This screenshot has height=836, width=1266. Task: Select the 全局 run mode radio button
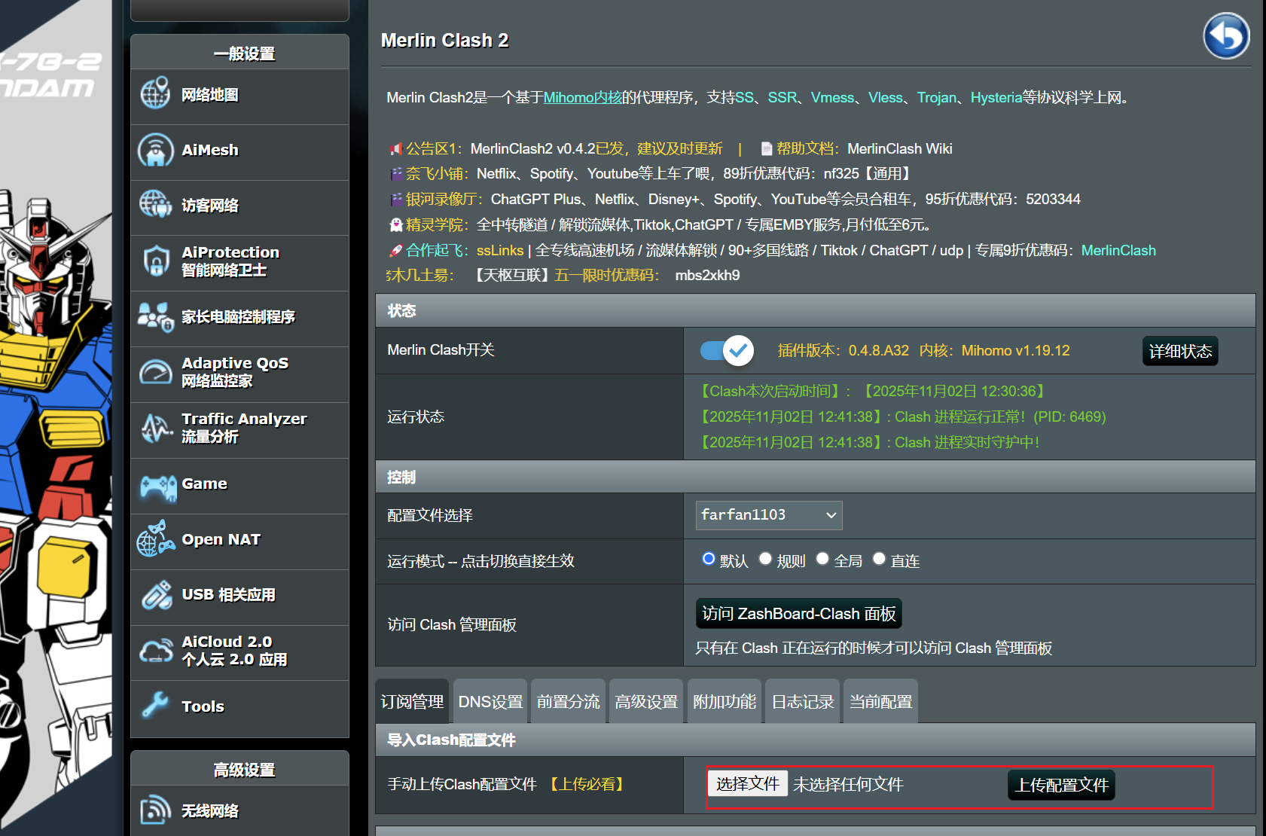(822, 559)
